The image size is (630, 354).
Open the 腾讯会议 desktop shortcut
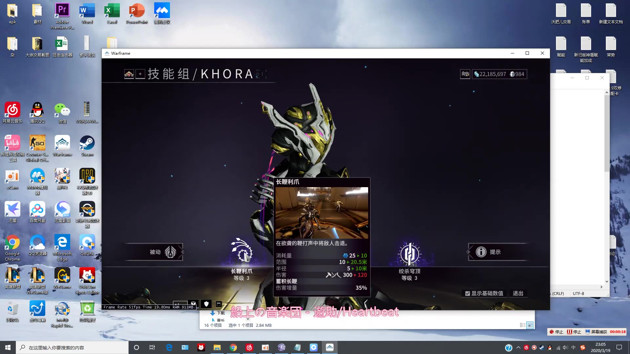162,13
